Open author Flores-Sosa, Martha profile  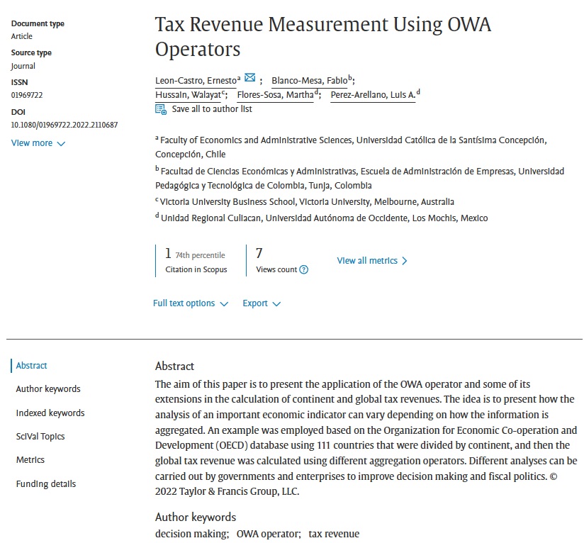coord(275,95)
